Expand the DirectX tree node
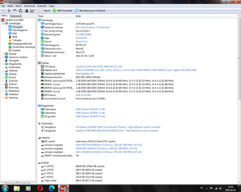This screenshot has width=241, height=192. [3, 77]
